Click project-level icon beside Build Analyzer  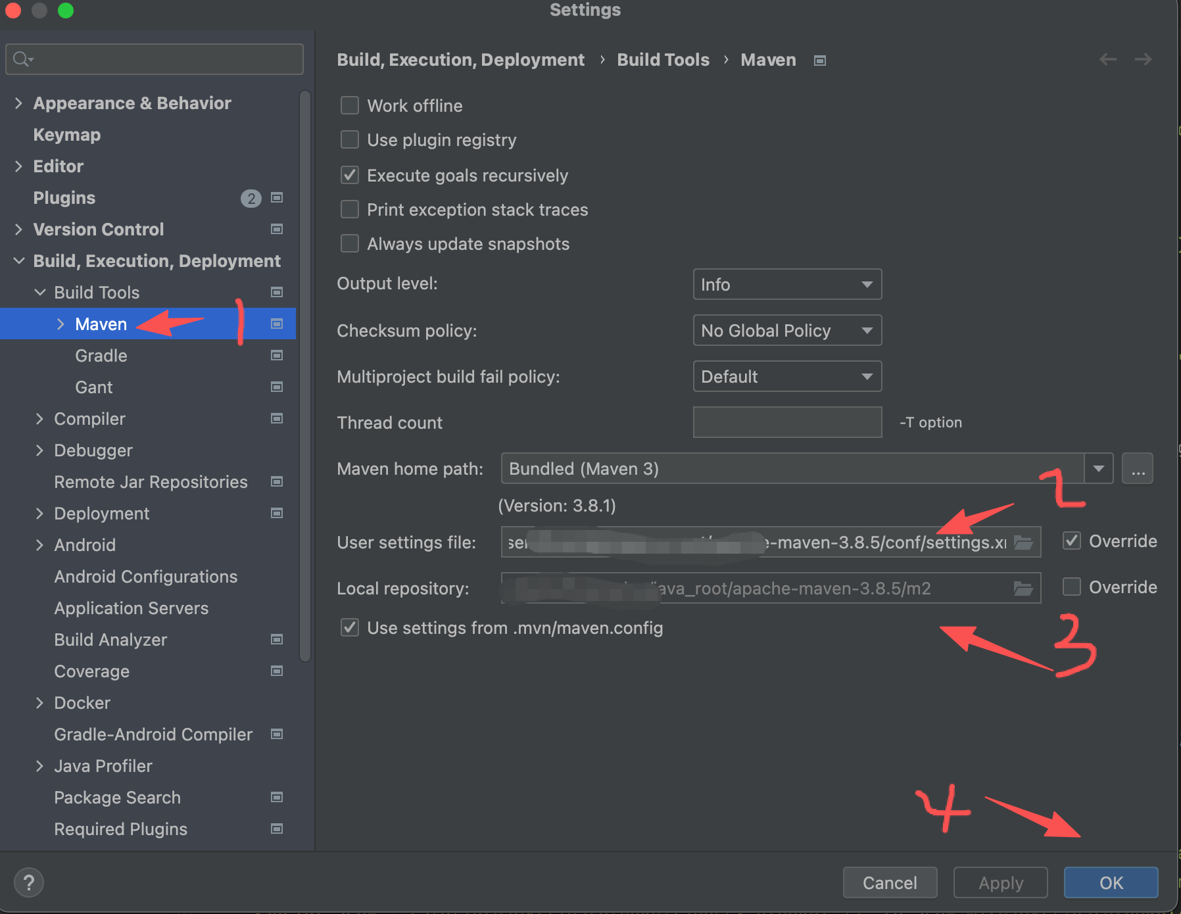(277, 639)
